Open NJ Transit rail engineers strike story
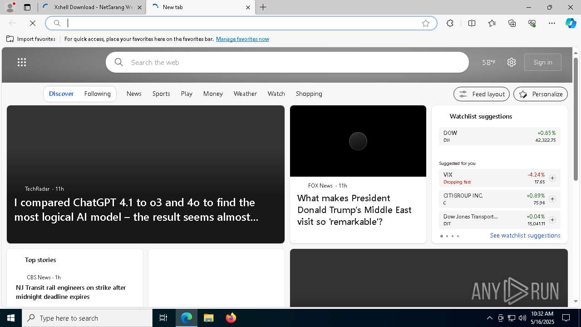The image size is (581, 327). 71,292
